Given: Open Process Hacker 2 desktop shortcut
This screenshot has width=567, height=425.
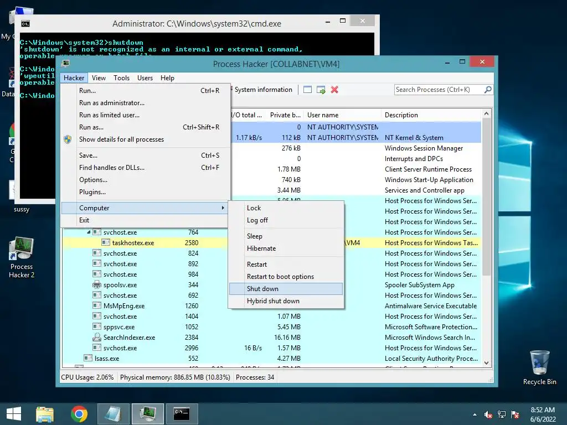Looking at the screenshot, I should (x=22, y=257).
